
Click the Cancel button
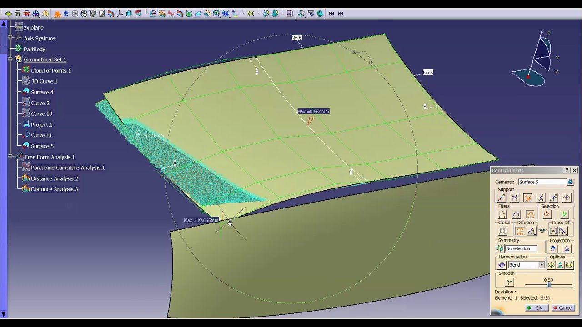coord(563,308)
